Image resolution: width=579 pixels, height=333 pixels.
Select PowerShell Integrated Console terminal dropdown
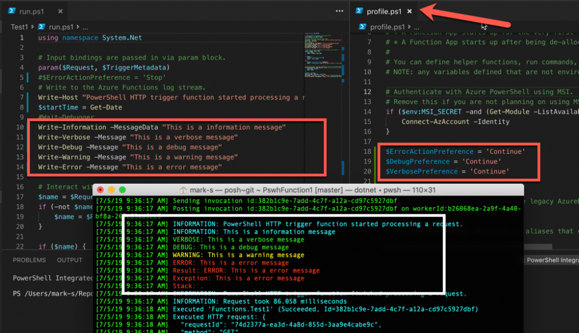coord(552,260)
